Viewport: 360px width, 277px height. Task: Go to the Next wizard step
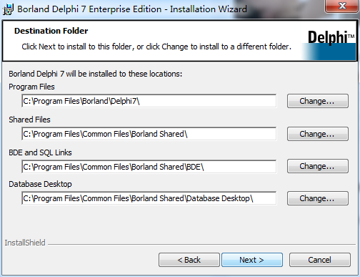(252, 260)
